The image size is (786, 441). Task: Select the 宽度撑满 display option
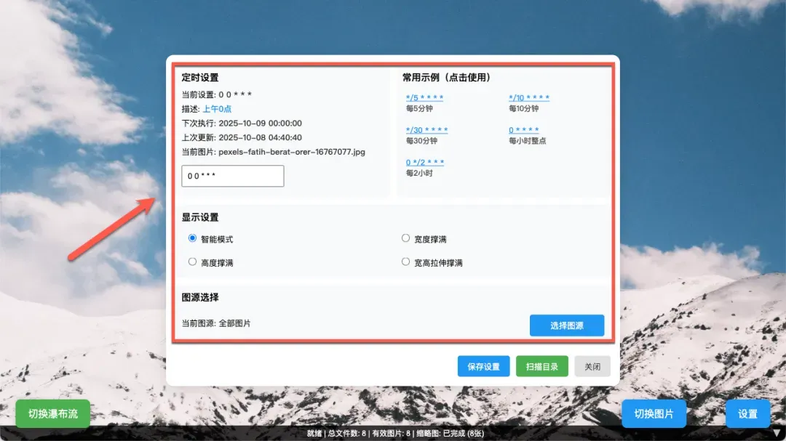click(x=406, y=238)
